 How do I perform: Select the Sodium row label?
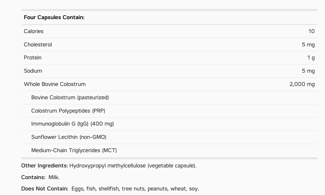[33, 71]
